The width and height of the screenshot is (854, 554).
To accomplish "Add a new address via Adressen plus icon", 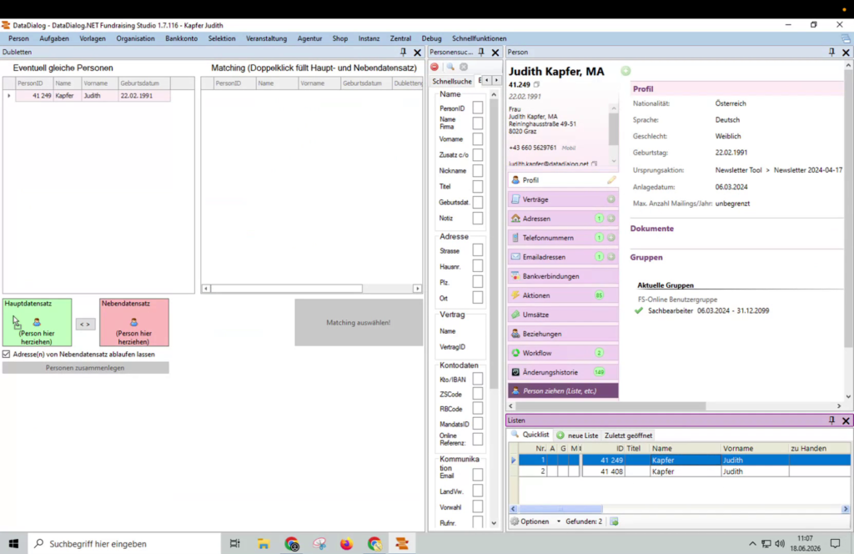I will coord(611,219).
